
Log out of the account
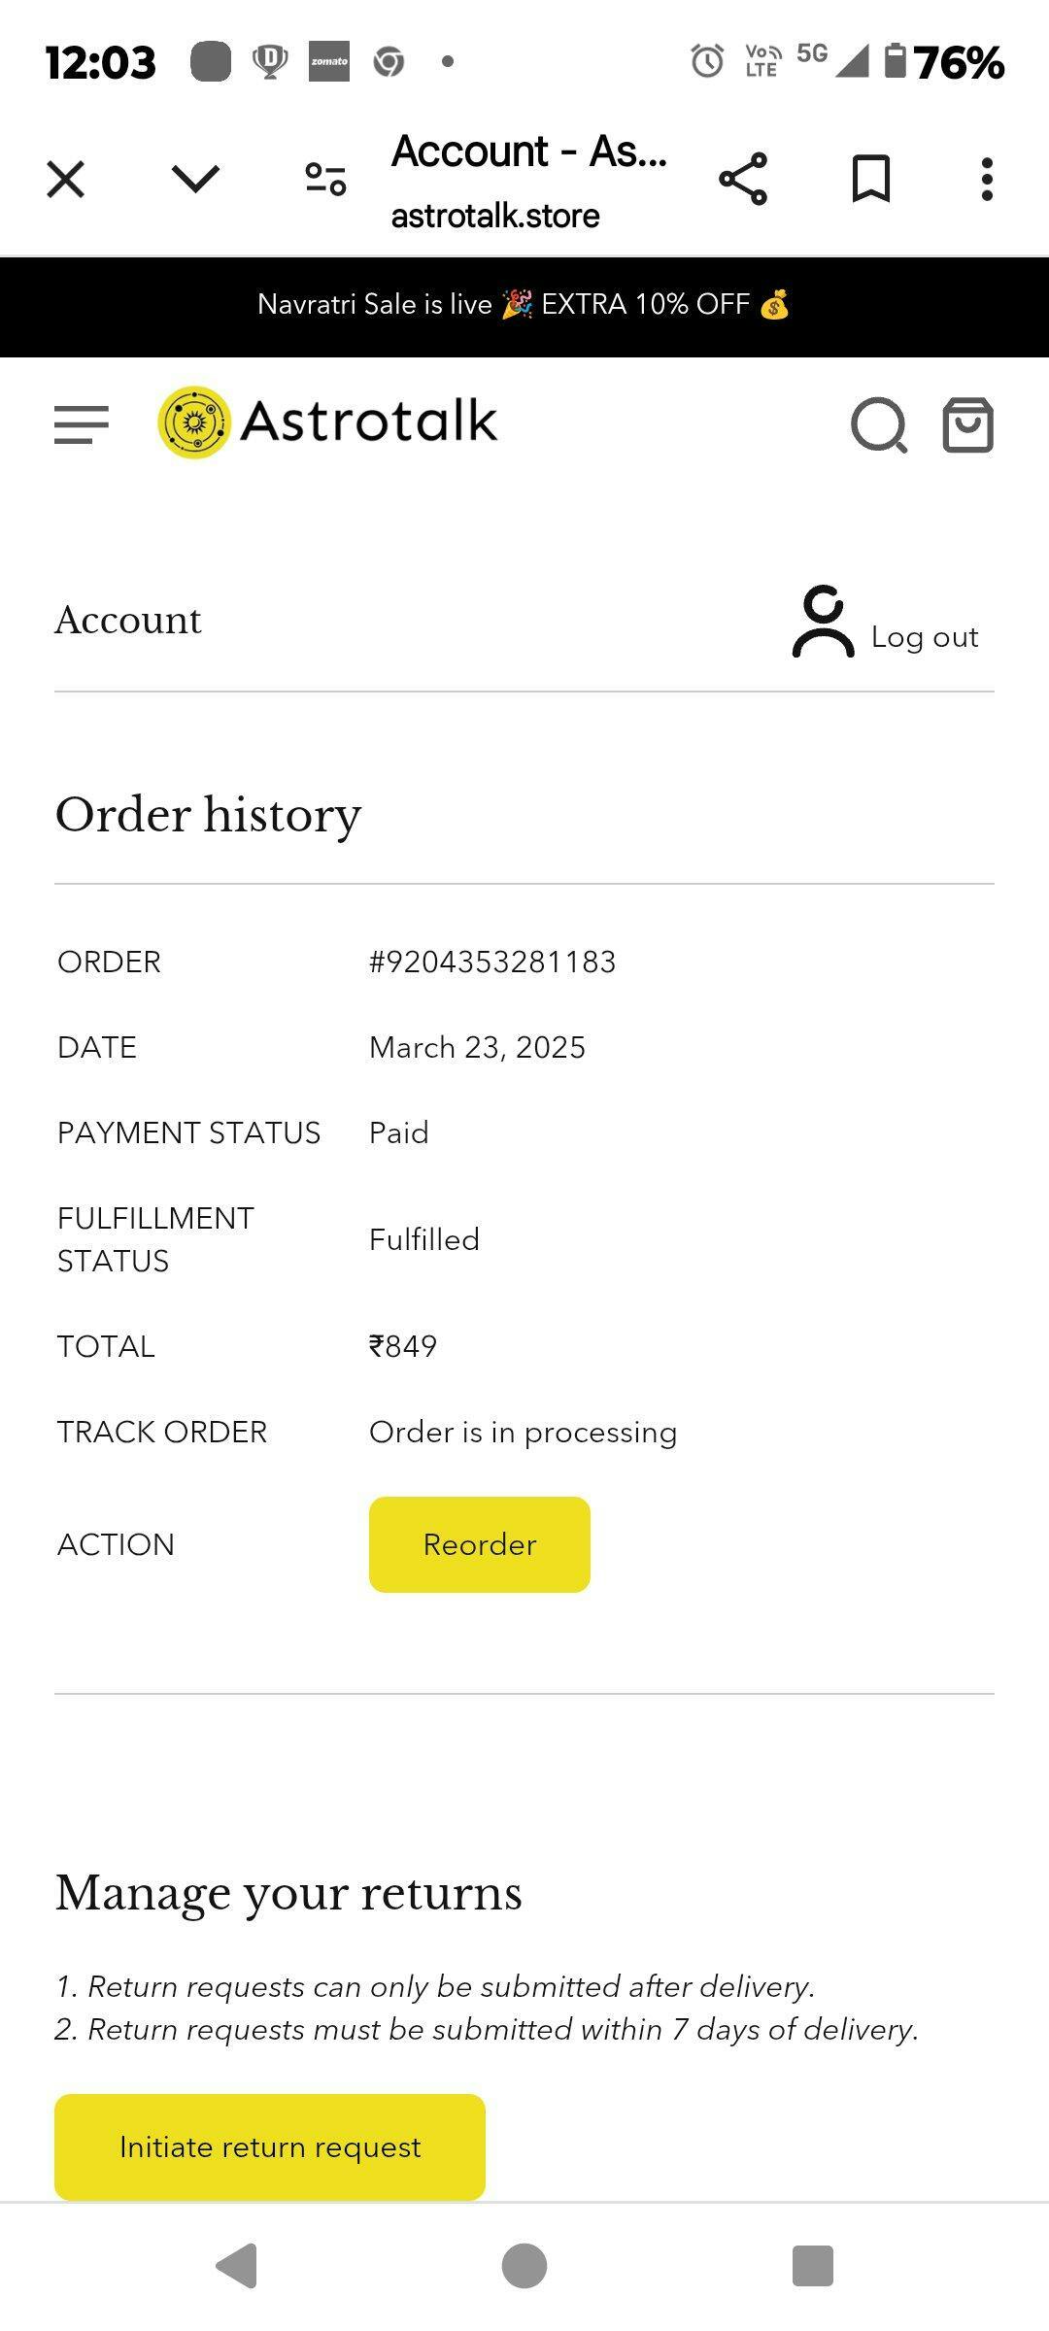pos(924,637)
